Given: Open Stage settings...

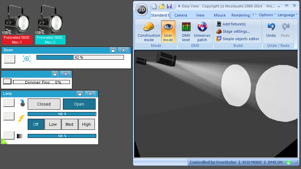Looking at the screenshot, I should point(233,31).
